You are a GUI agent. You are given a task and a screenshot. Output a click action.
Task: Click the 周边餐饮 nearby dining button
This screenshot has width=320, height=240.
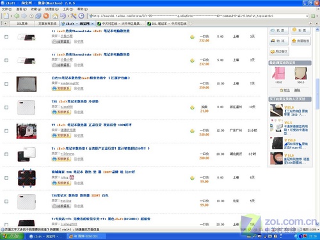[279, 51]
